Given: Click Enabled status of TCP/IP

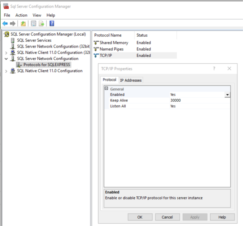Looking at the screenshot, I should click(144, 55).
